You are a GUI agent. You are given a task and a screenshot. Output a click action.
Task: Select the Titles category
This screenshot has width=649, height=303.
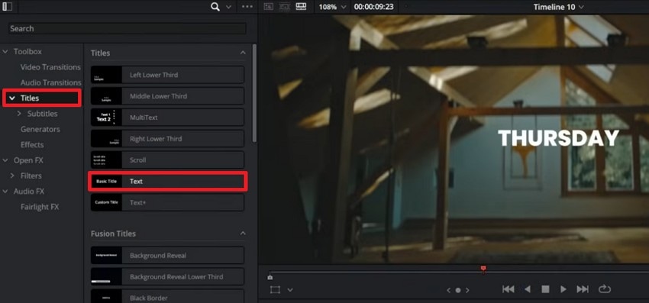tap(42, 98)
